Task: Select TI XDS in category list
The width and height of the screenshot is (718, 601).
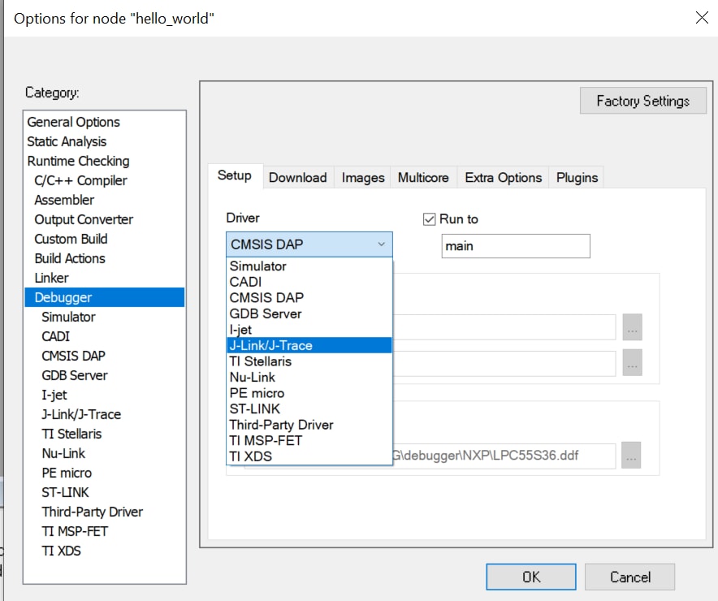Action: pyautogui.click(x=62, y=551)
